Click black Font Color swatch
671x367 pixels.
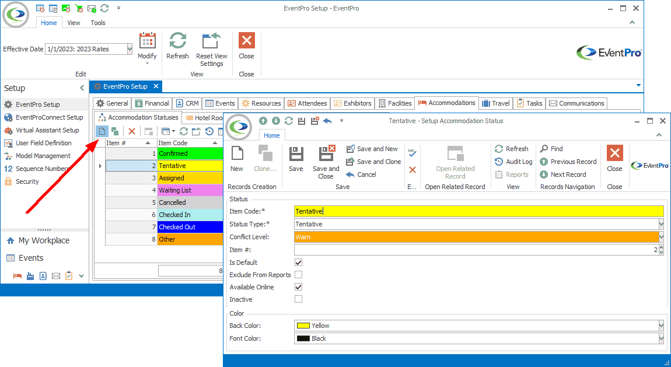pos(303,339)
